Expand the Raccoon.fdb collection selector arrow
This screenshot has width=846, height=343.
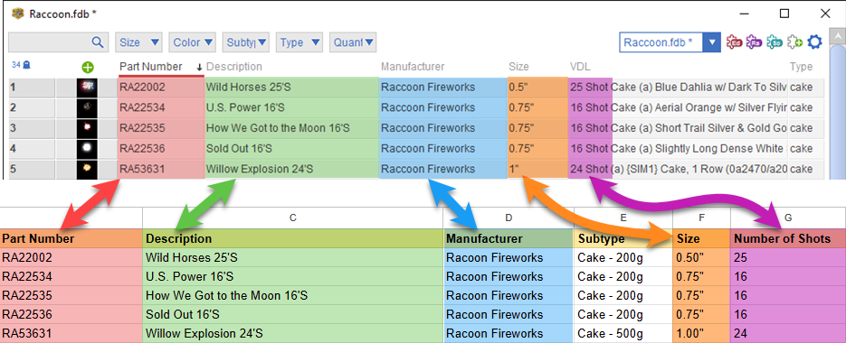click(713, 42)
